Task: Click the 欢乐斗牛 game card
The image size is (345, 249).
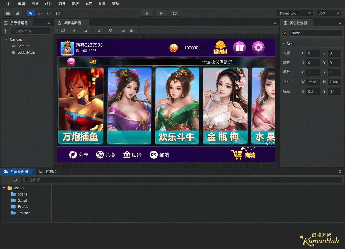Action: click(x=177, y=106)
